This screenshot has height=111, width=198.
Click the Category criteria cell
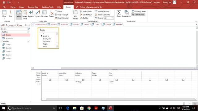point(83,82)
